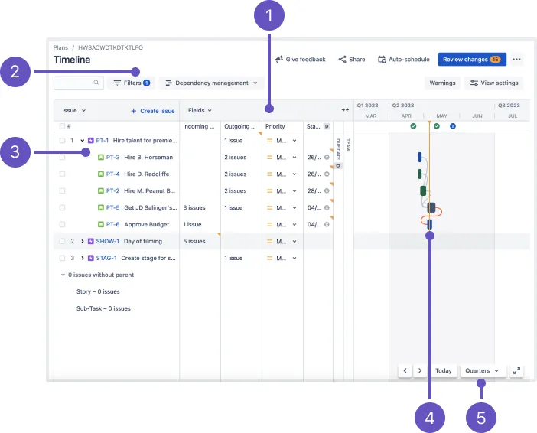The width and height of the screenshot is (537, 433).
Task: Select the PT-3 blue timeline bar
Action: [x=419, y=158]
